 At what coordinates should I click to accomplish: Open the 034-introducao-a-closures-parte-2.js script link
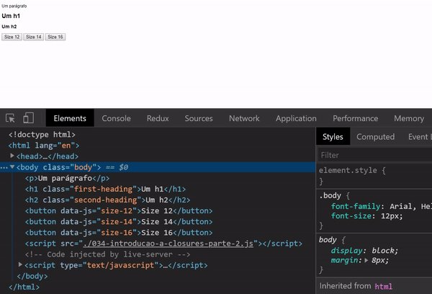[x=168, y=244]
